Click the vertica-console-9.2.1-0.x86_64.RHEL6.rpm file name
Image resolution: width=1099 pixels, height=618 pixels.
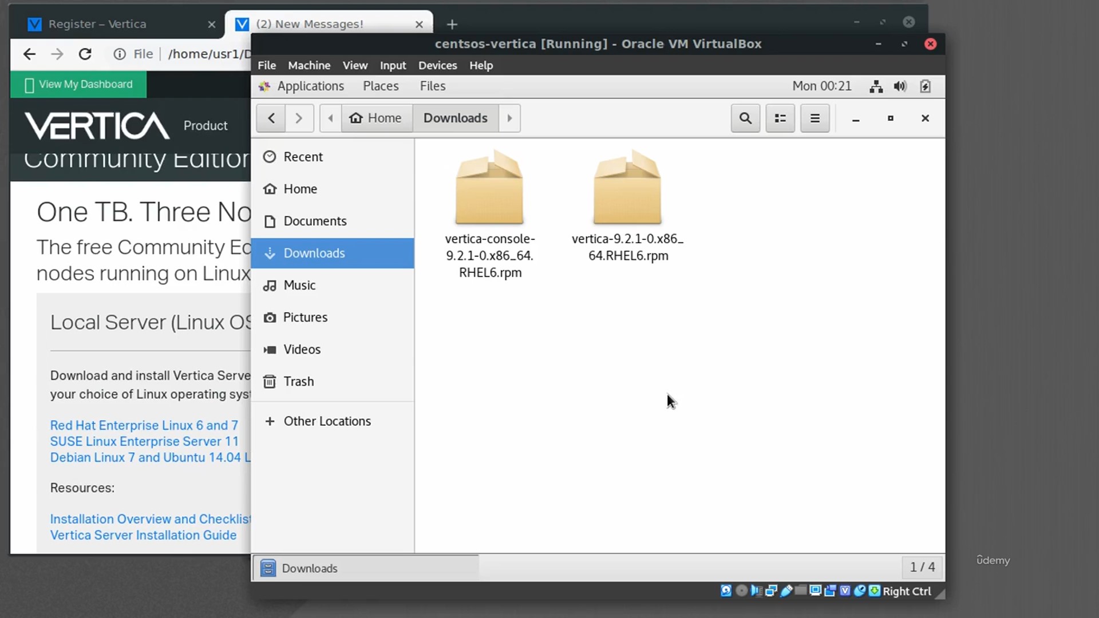[490, 255]
